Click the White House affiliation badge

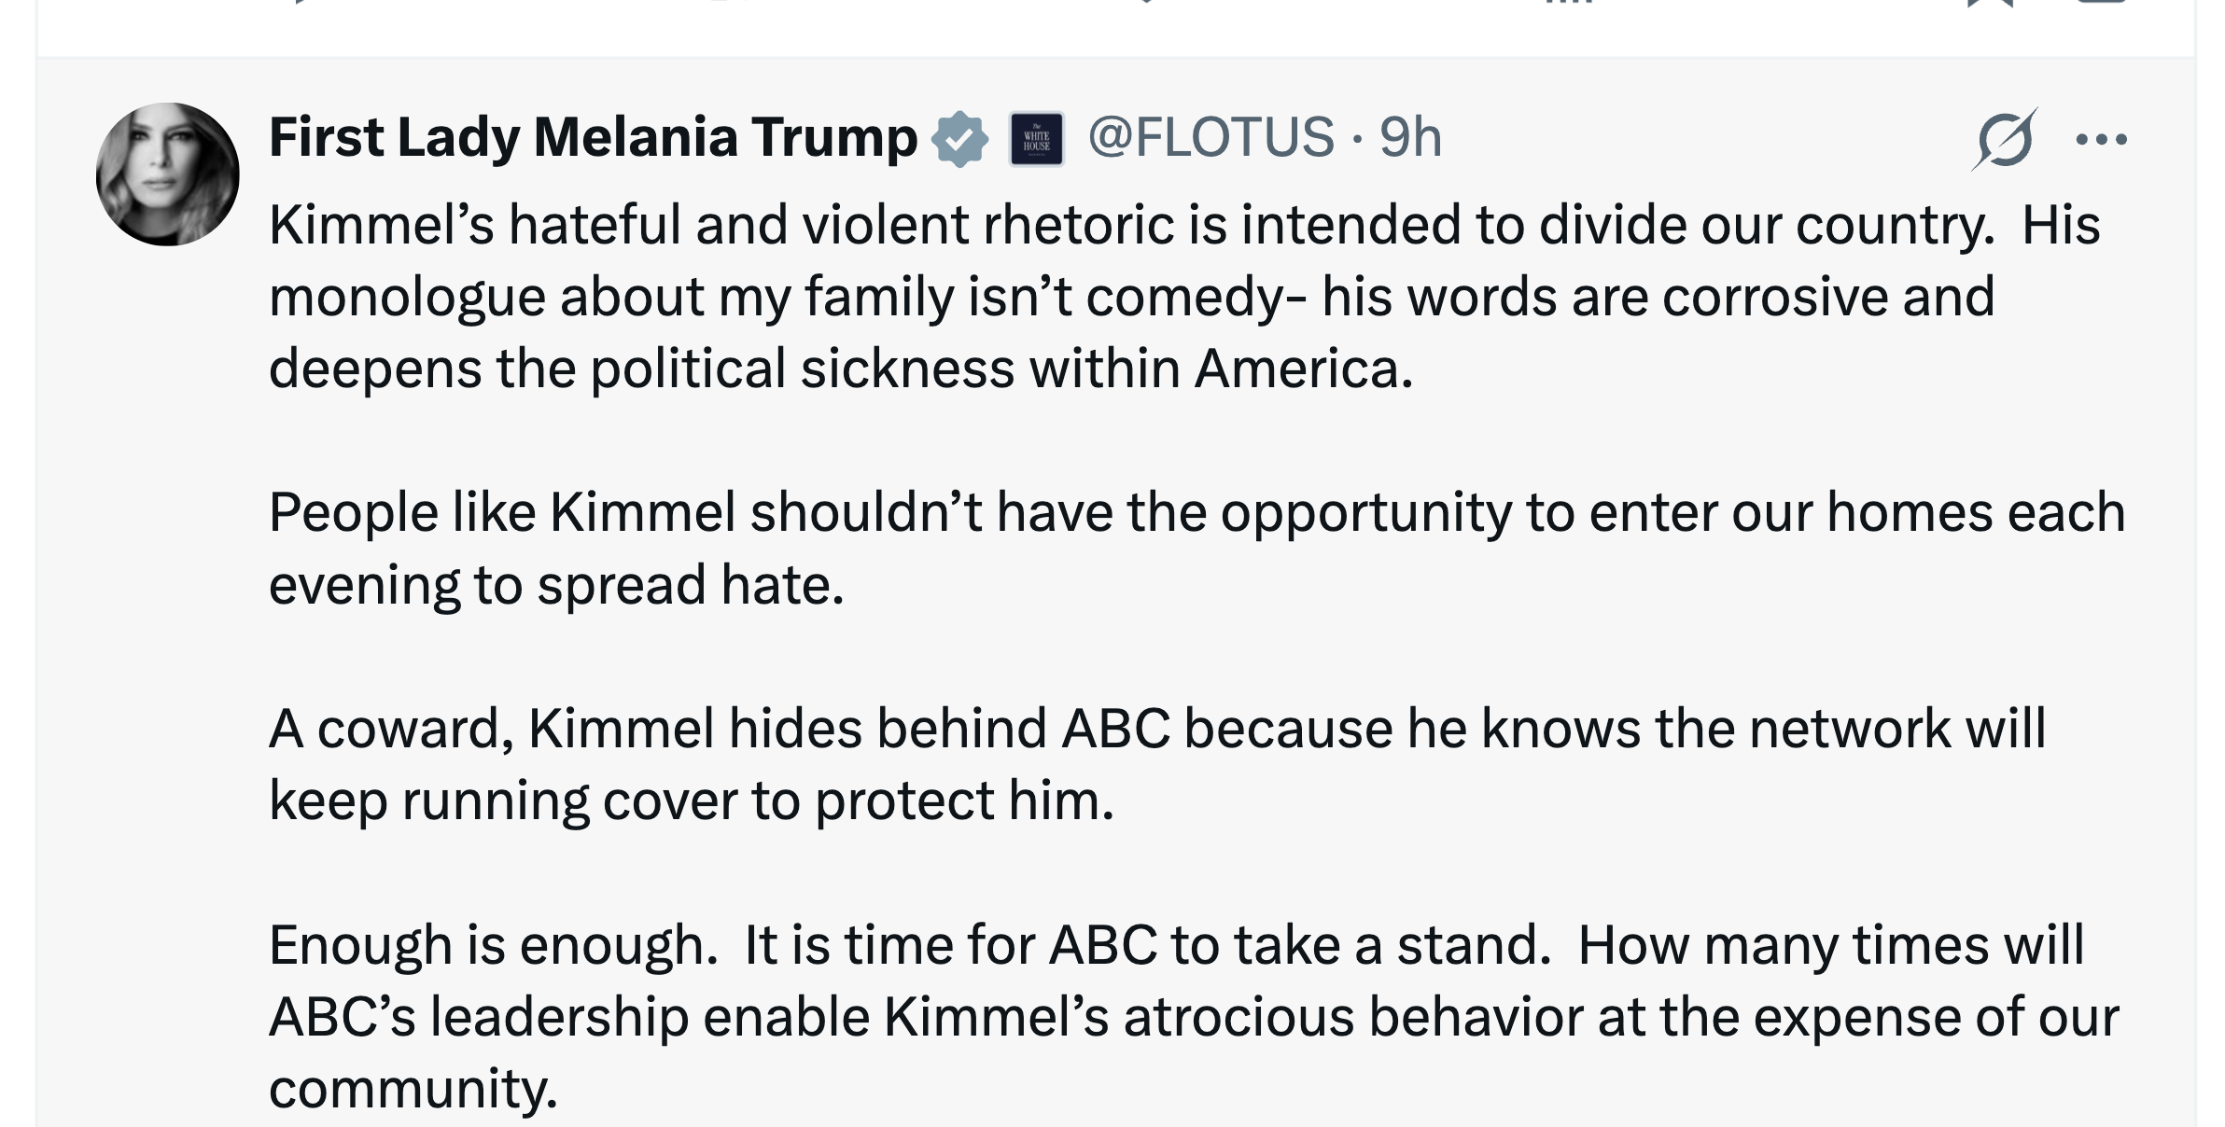(x=1036, y=140)
